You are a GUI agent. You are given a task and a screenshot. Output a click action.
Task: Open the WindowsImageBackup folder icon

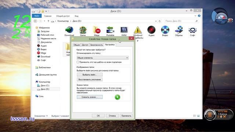point(138,30)
